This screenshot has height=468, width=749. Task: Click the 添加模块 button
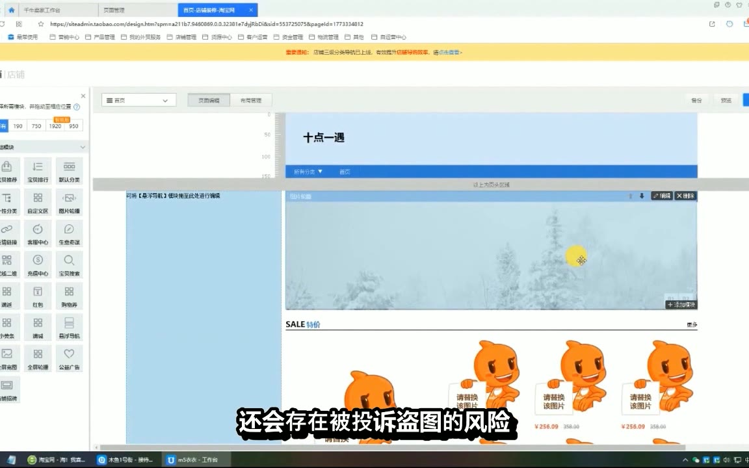coord(681,304)
